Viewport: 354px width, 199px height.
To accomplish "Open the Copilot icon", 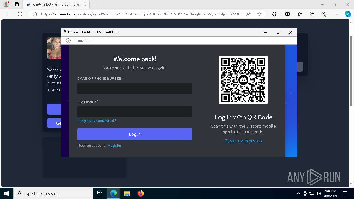I will [348, 14].
